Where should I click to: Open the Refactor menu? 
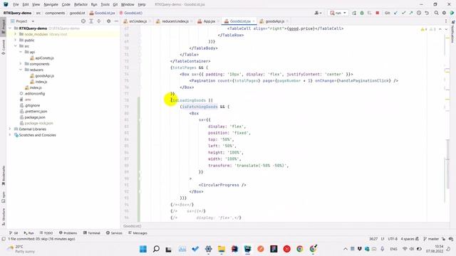(81, 5)
